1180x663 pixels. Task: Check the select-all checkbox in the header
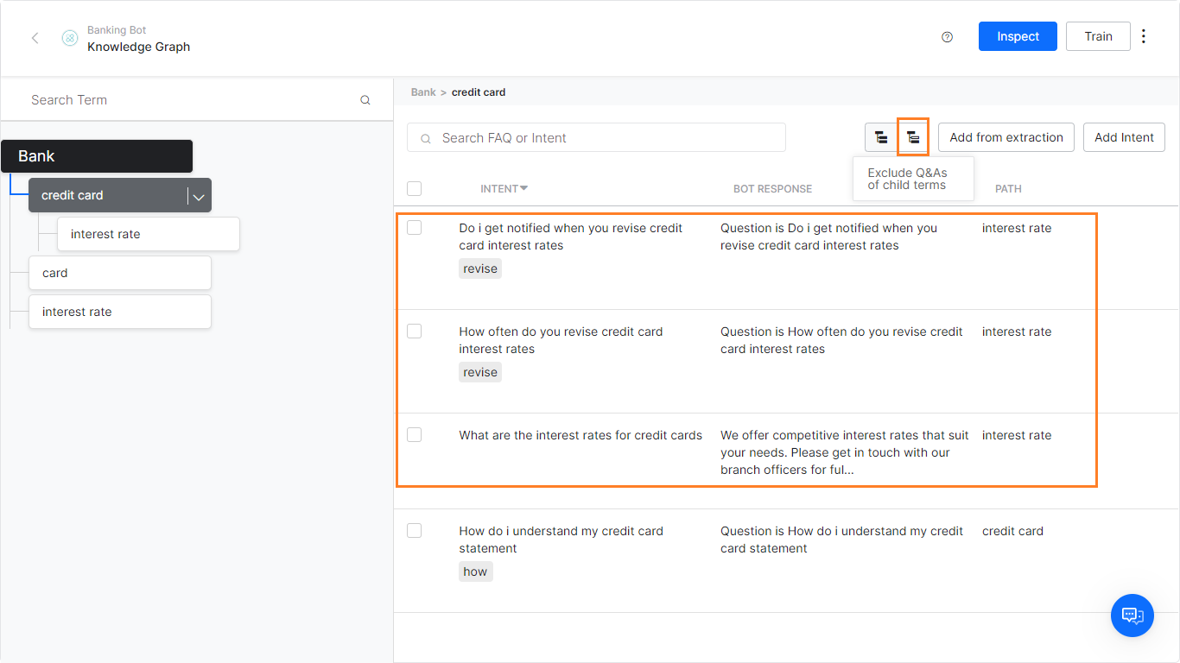click(x=414, y=188)
